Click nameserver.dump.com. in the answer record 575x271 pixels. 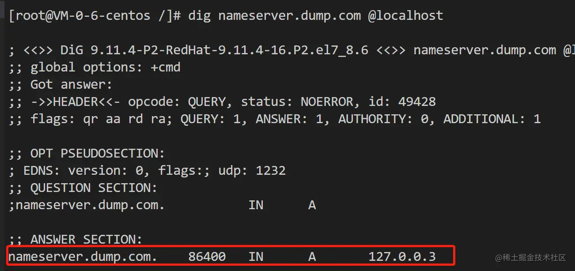[x=83, y=256]
